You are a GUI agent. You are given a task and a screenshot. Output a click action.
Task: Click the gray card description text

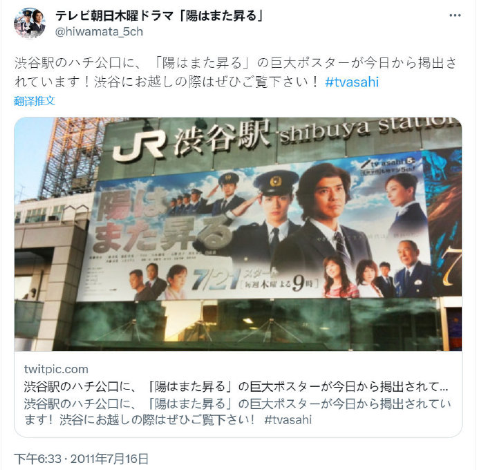pyautogui.click(x=237, y=412)
